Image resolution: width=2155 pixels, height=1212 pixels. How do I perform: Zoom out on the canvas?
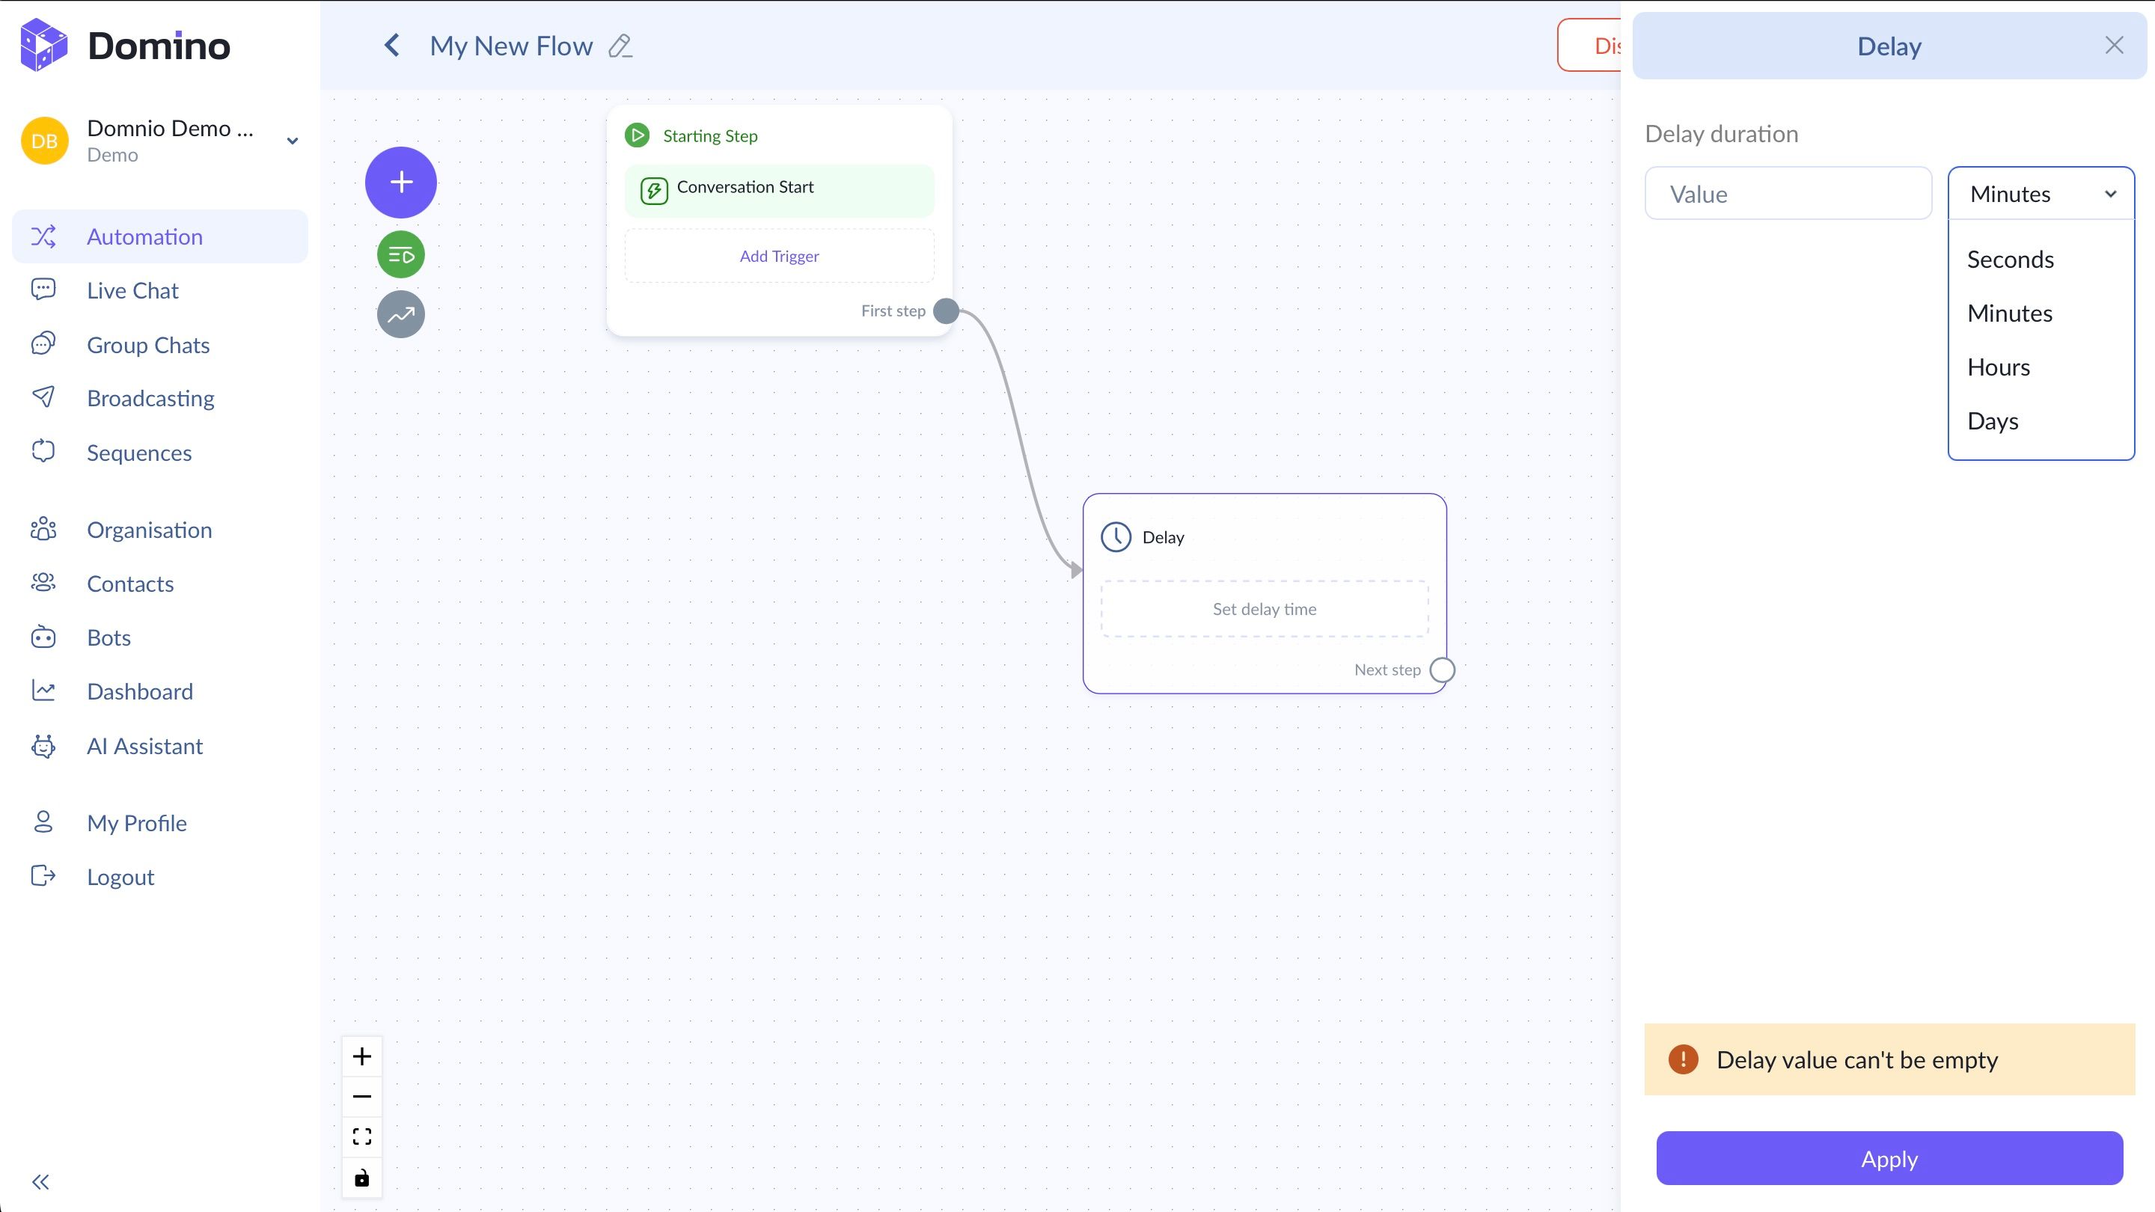point(361,1097)
